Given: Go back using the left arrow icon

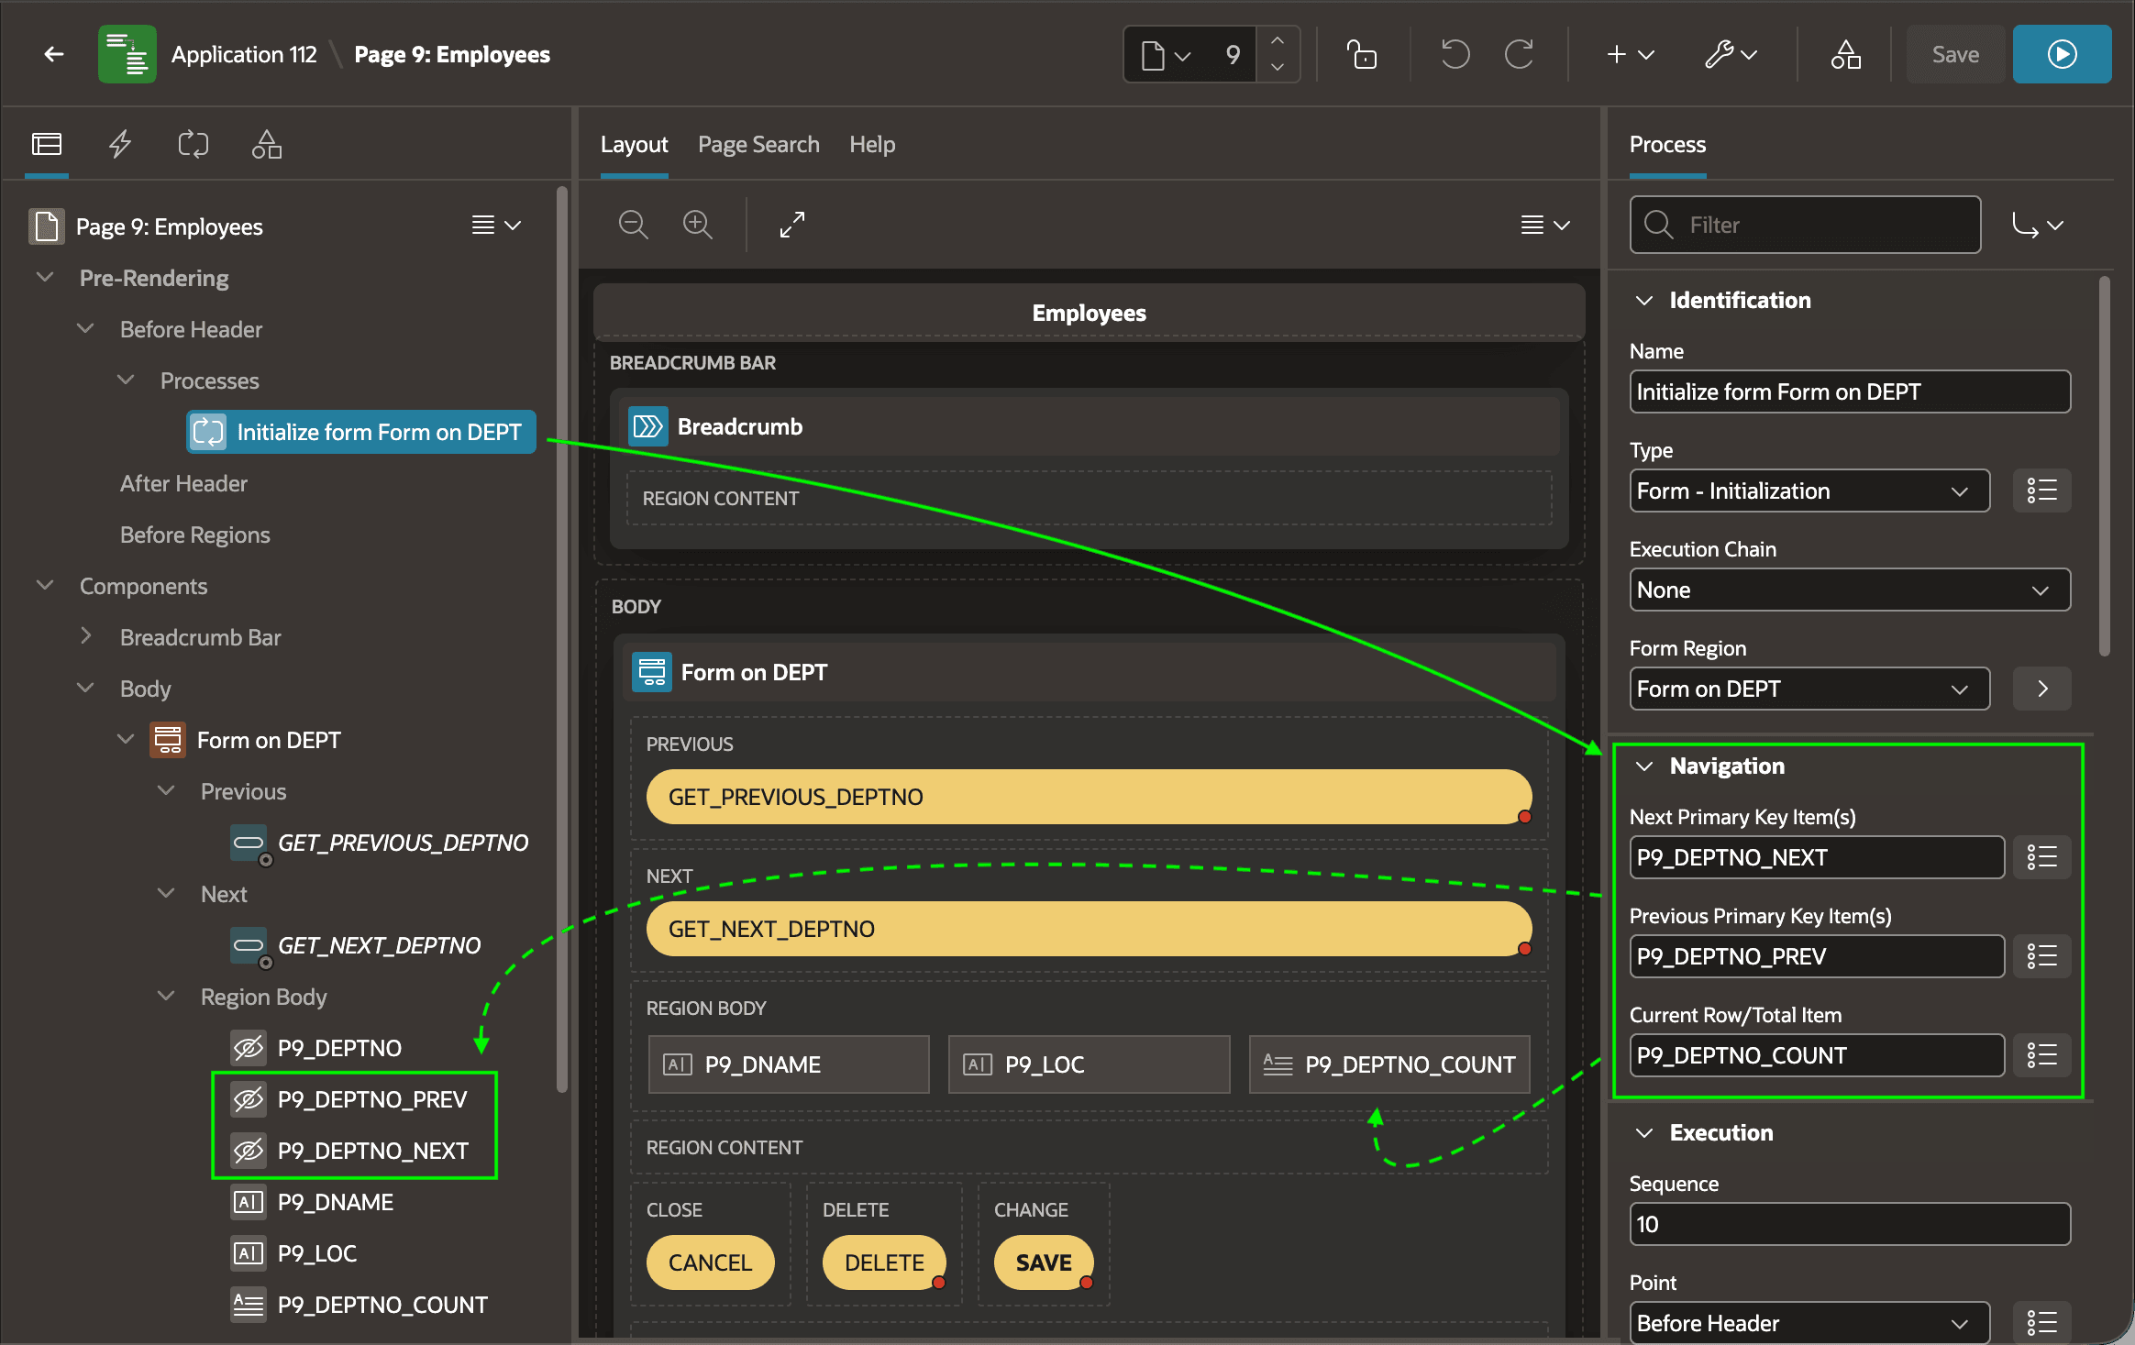Looking at the screenshot, I should click(x=54, y=54).
